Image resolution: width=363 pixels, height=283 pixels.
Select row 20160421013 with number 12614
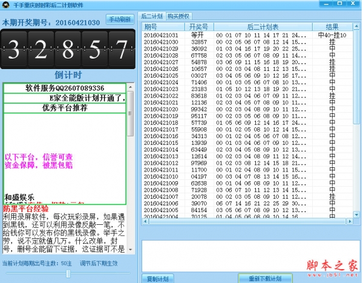click(247, 156)
